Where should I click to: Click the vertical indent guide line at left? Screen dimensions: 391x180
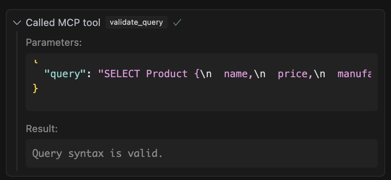pyautogui.click(x=17, y=103)
